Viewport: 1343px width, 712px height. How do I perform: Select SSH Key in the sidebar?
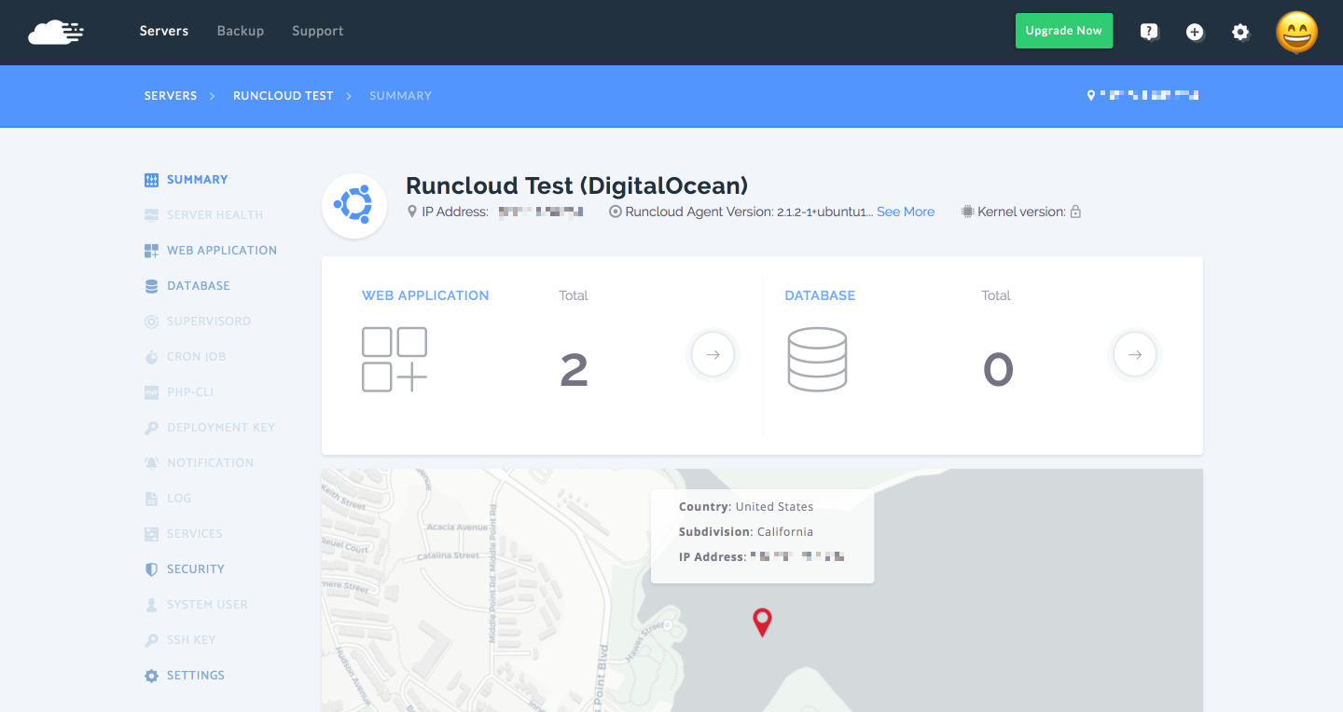pos(191,640)
